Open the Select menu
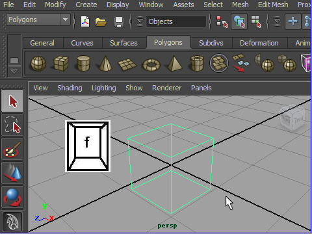Viewport: 312px width, 234px height. coord(213,5)
